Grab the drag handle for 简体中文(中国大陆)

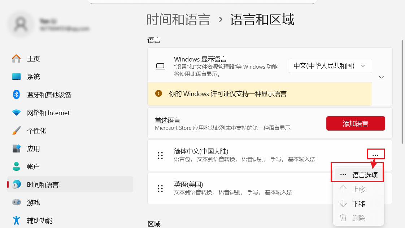tap(160, 155)
